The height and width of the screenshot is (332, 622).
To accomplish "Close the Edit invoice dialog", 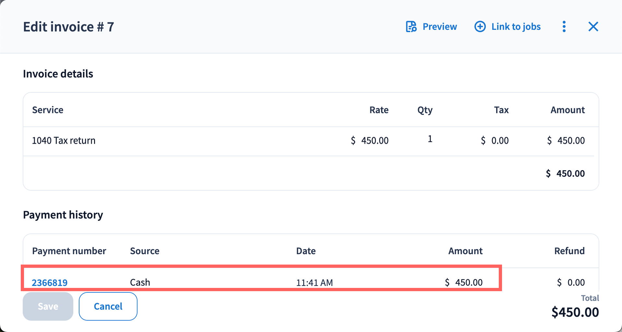I will pyautogui.click(x=593, y=27).
